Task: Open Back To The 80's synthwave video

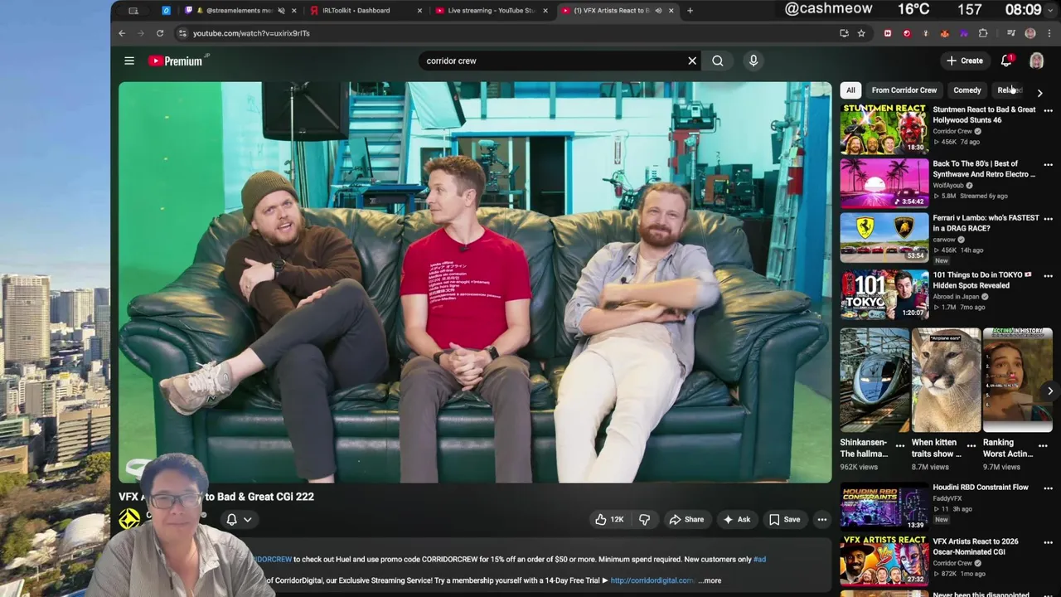Action: 884,183
